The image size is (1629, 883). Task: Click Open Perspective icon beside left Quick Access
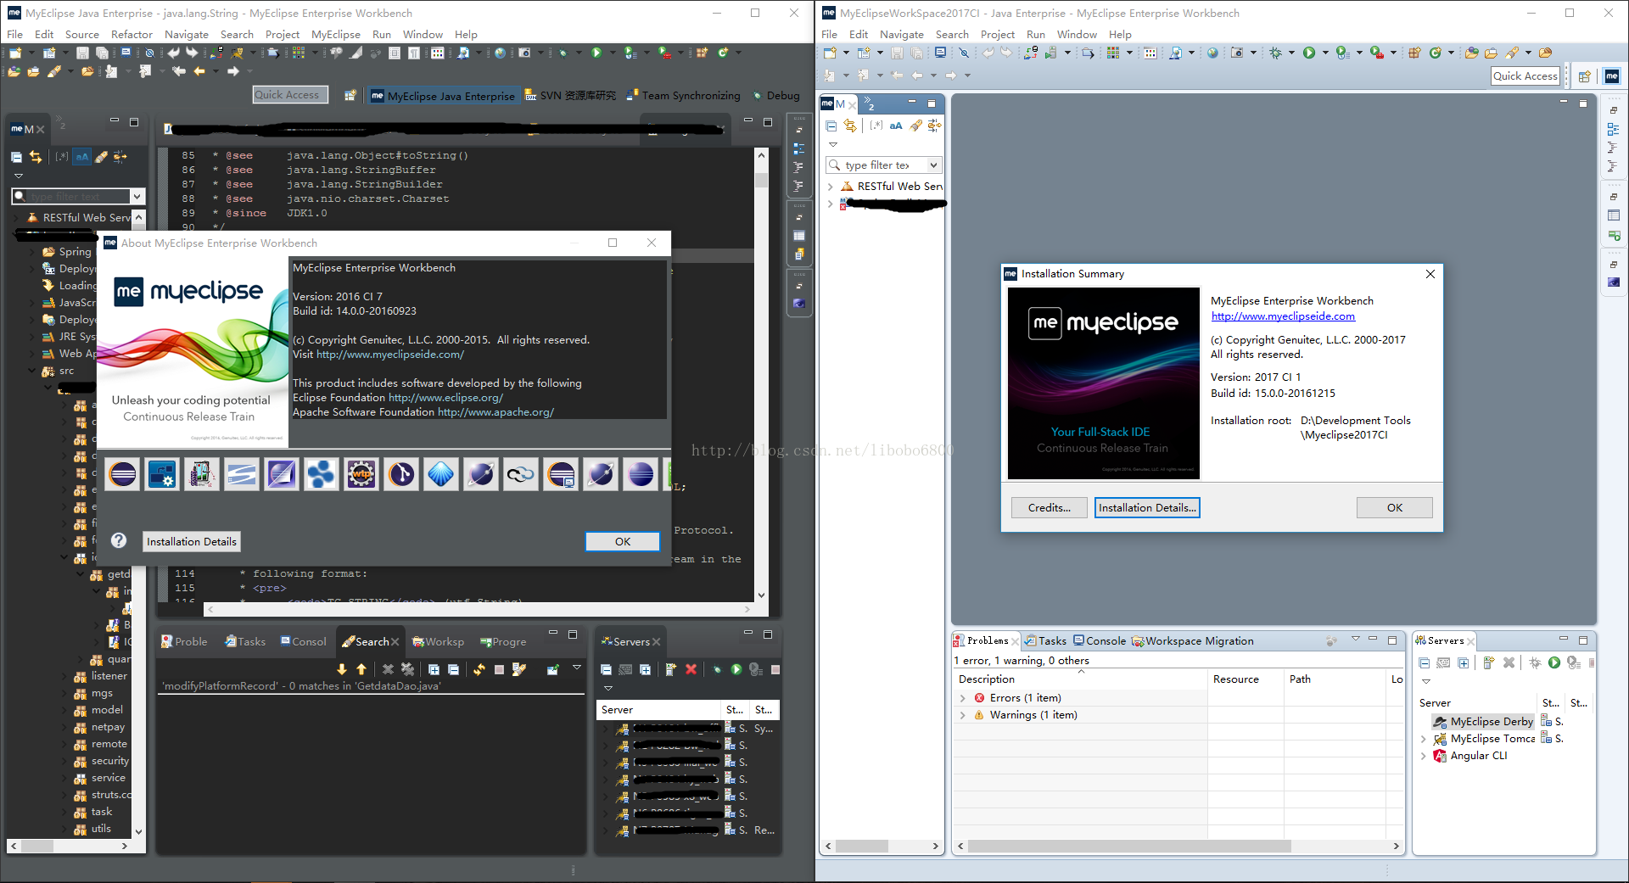point(350,96)
